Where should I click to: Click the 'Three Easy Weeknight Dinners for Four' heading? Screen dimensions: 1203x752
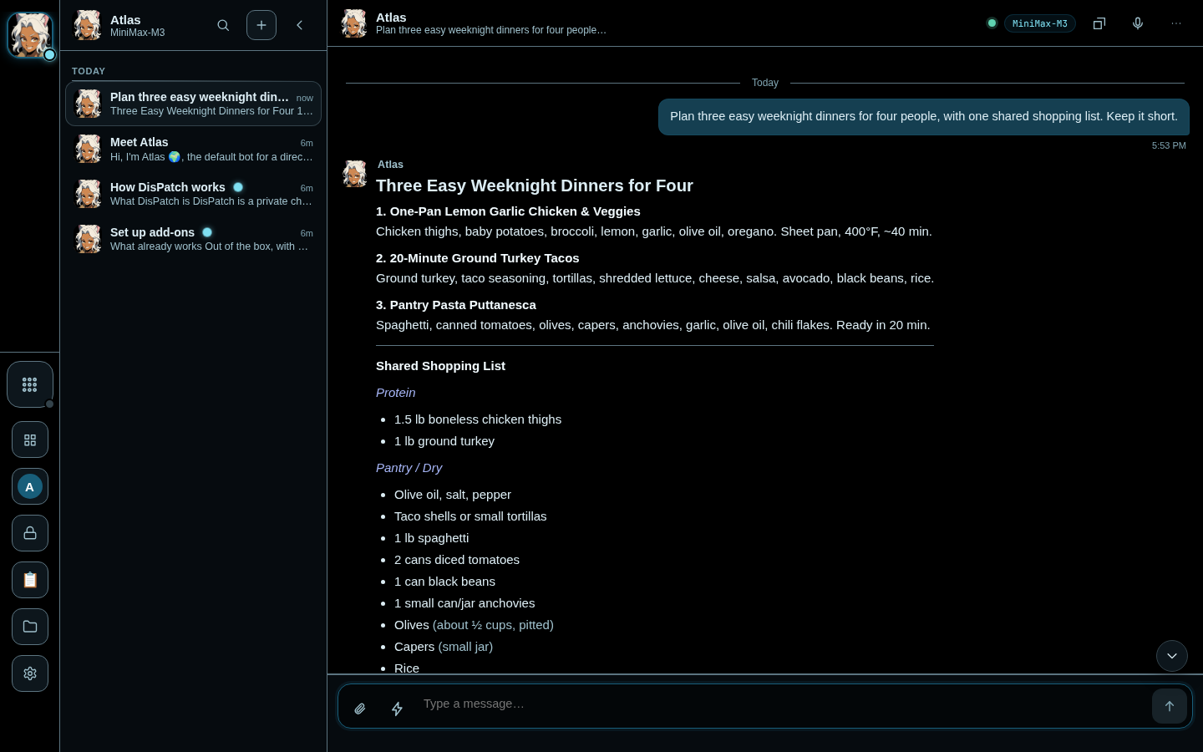[535, 185]
